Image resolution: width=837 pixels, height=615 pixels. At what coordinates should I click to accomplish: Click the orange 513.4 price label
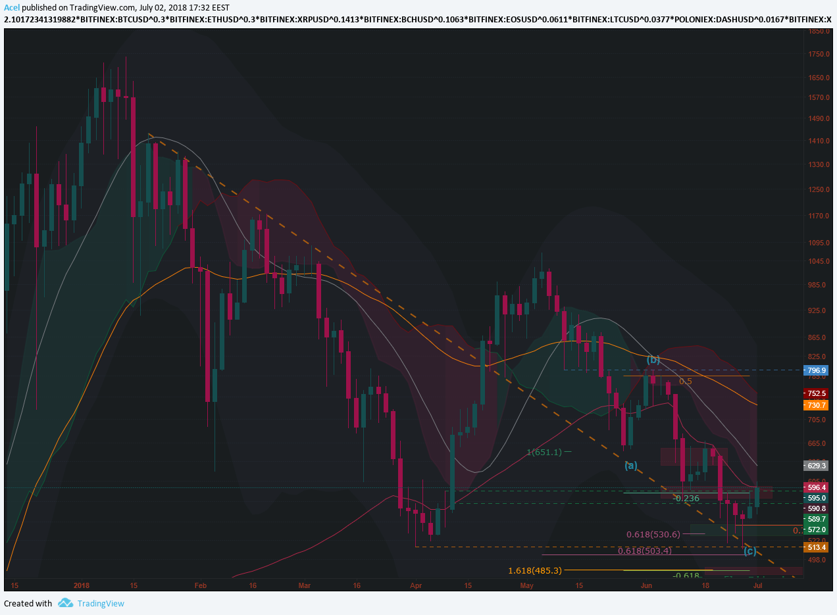(x=816, y=547)
